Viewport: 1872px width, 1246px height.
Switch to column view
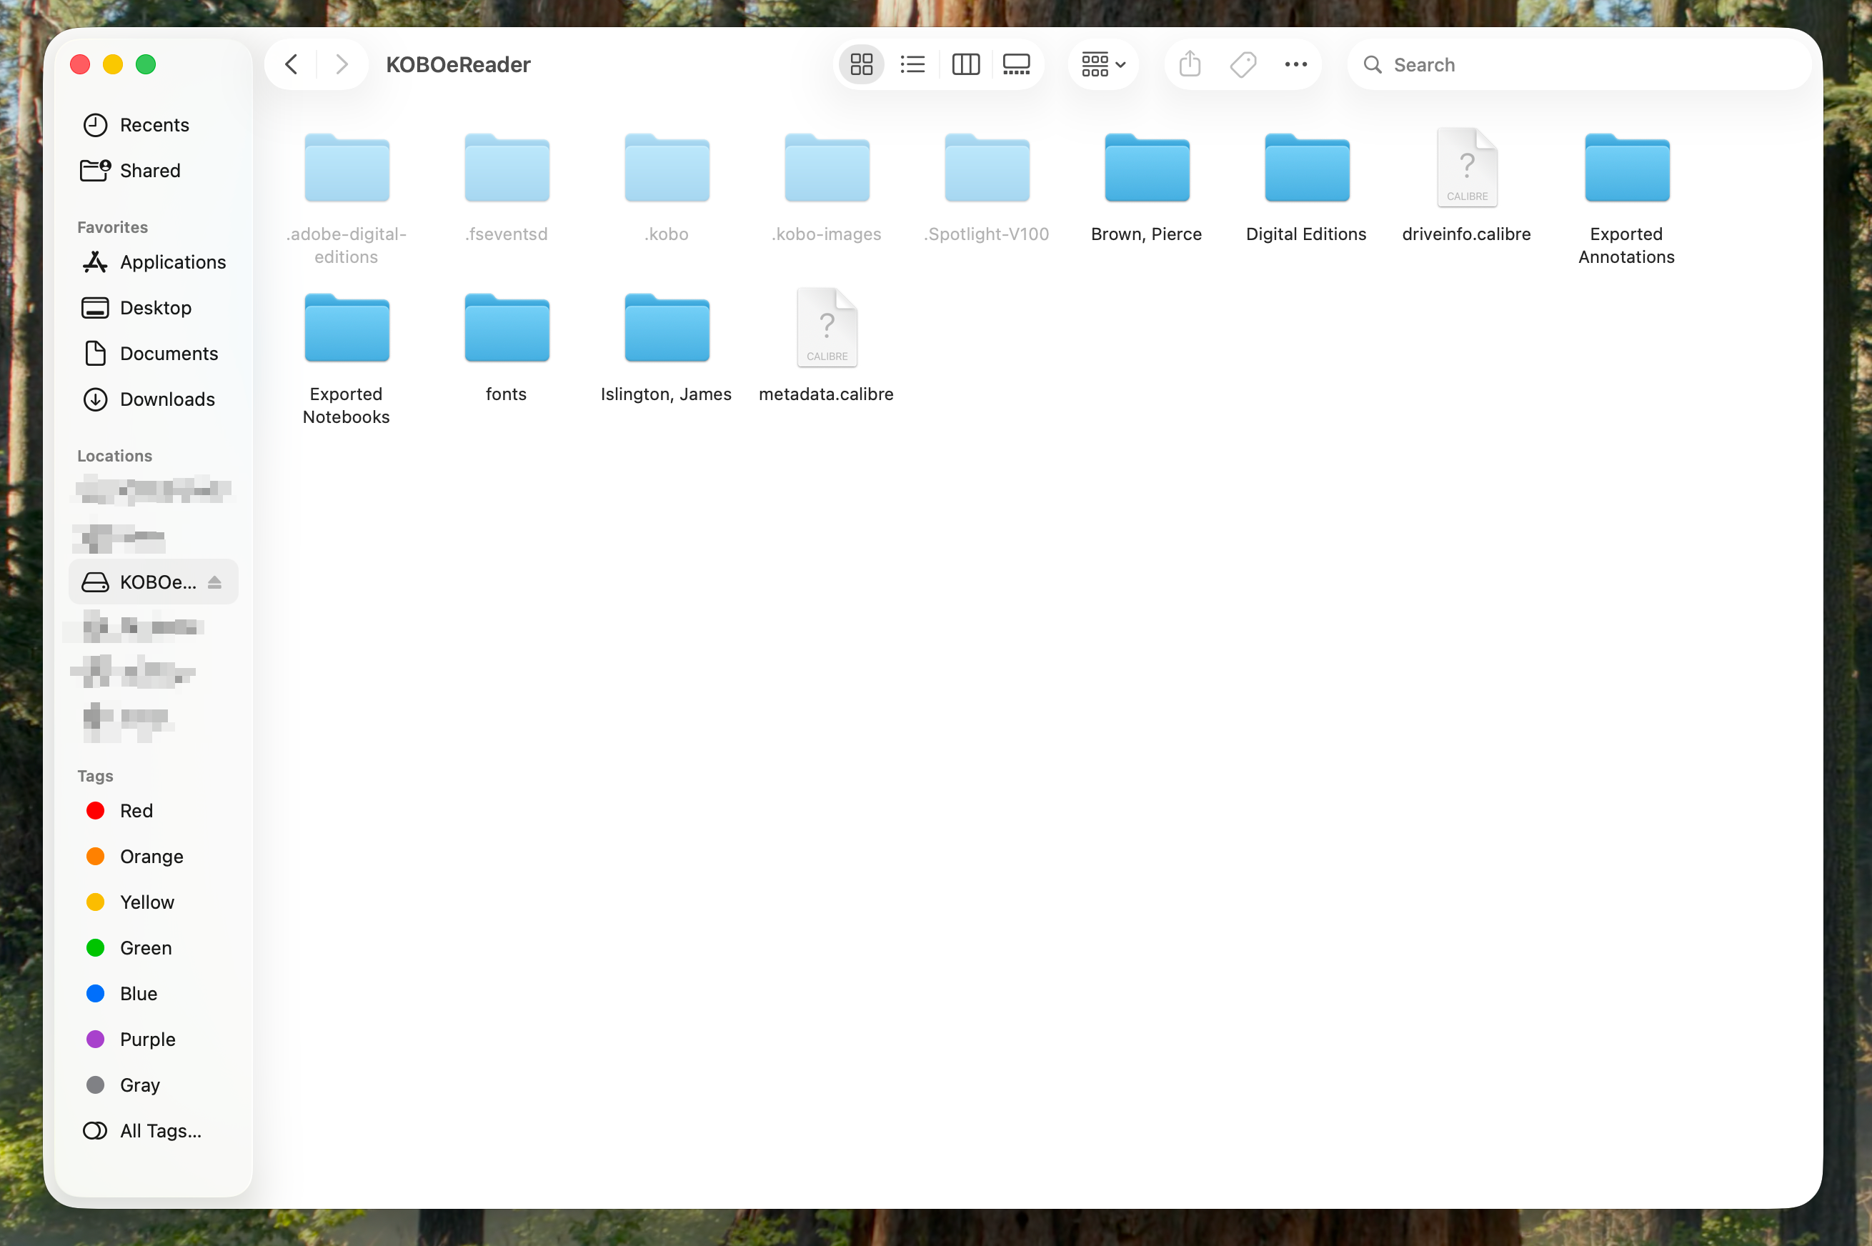point(965,64)
